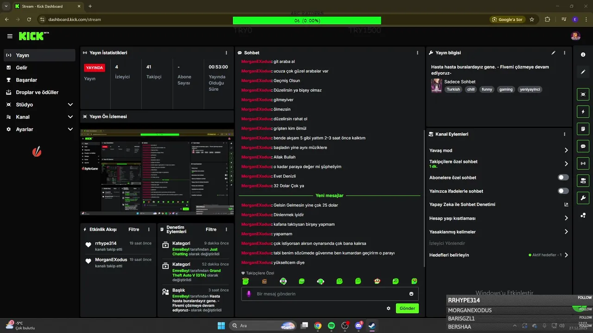The width and height of the screenshot is (593, 333).
Task: Click the Turkish tag chip
Action: [453, 89]
